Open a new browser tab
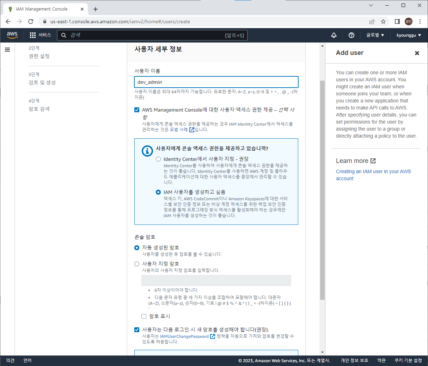The height and width of the screenshot is (366, 428). [96, 9]
